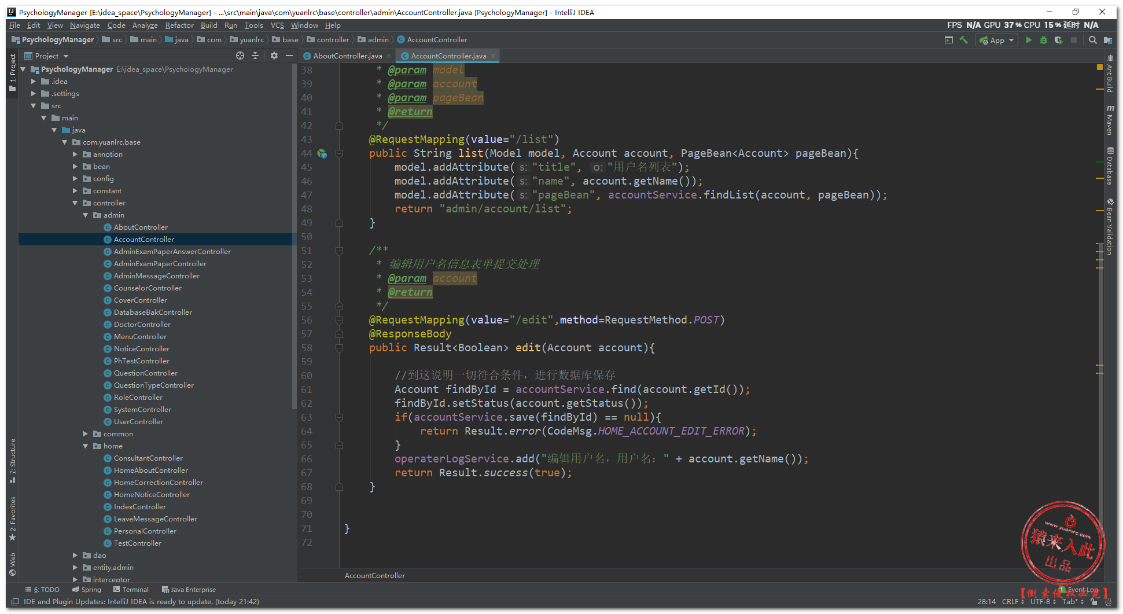Open the Maven tool window
Viewport: 1123px width, 614px height.
1110,120
